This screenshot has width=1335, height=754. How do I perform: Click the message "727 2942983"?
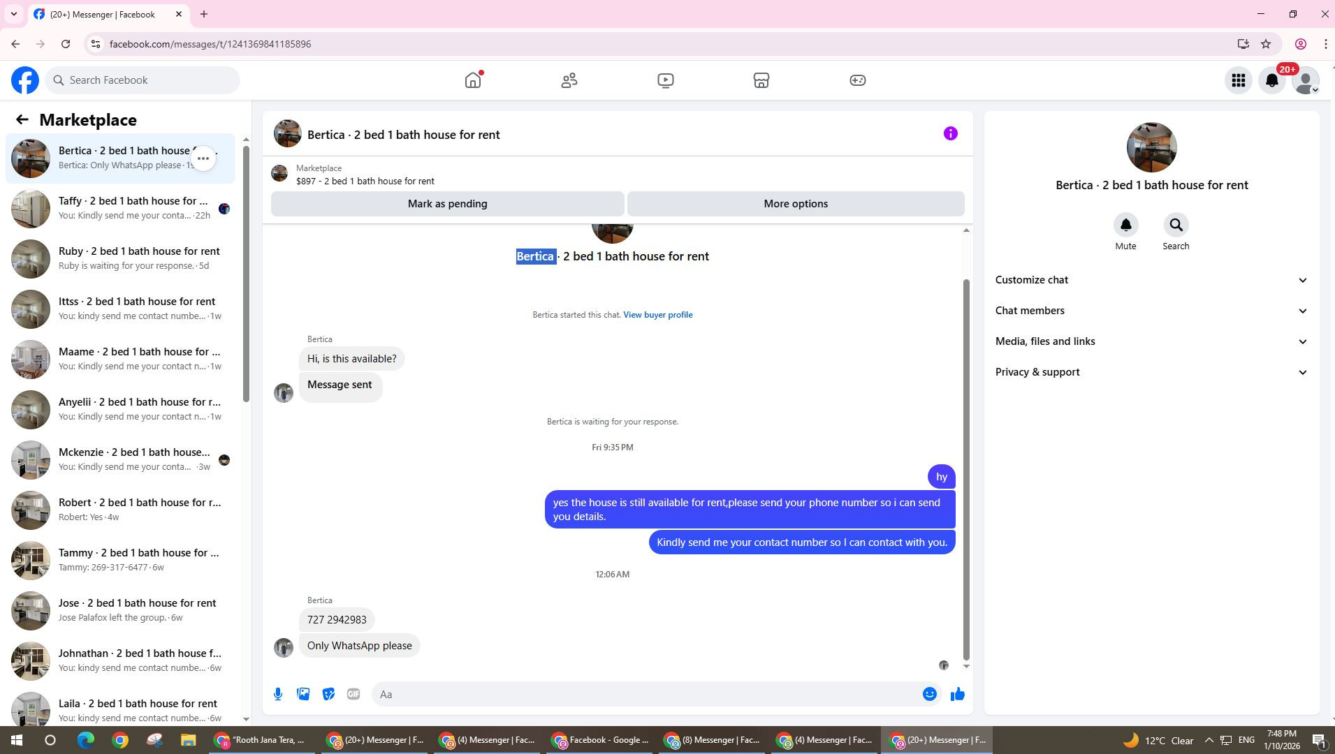click(x=337, y=620)
